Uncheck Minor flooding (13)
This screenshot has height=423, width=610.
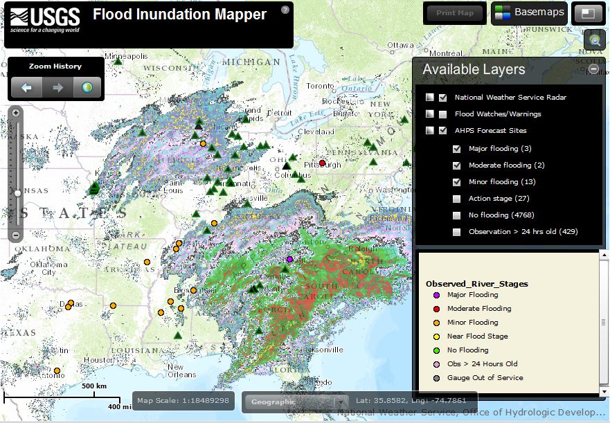[x=457, y=182]
